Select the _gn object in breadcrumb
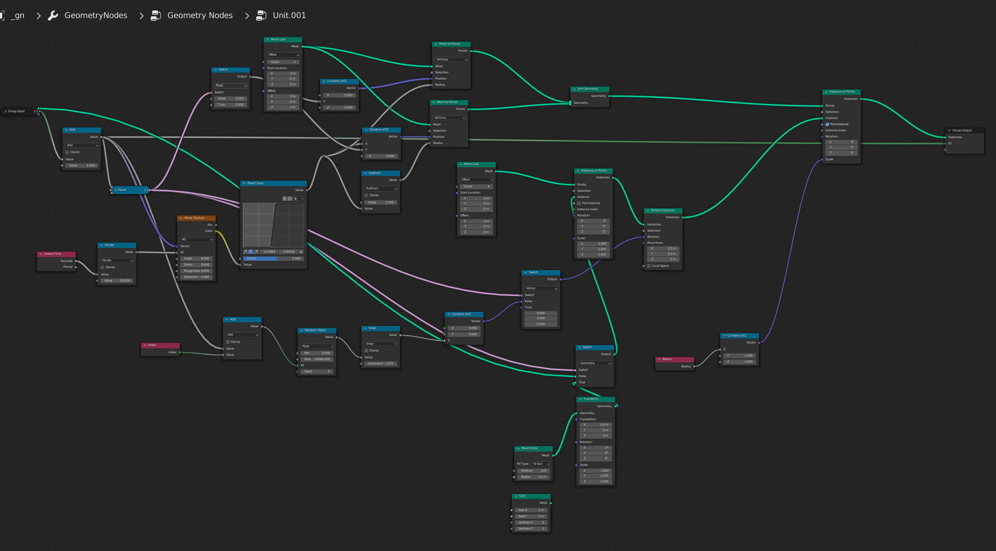This screenshot has width=996, height=551. tap(18, 16)
